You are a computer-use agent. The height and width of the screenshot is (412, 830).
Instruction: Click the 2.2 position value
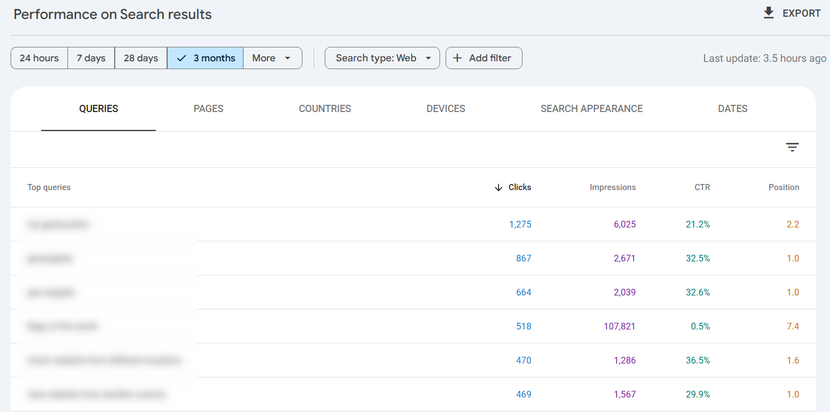coord(793,224)
